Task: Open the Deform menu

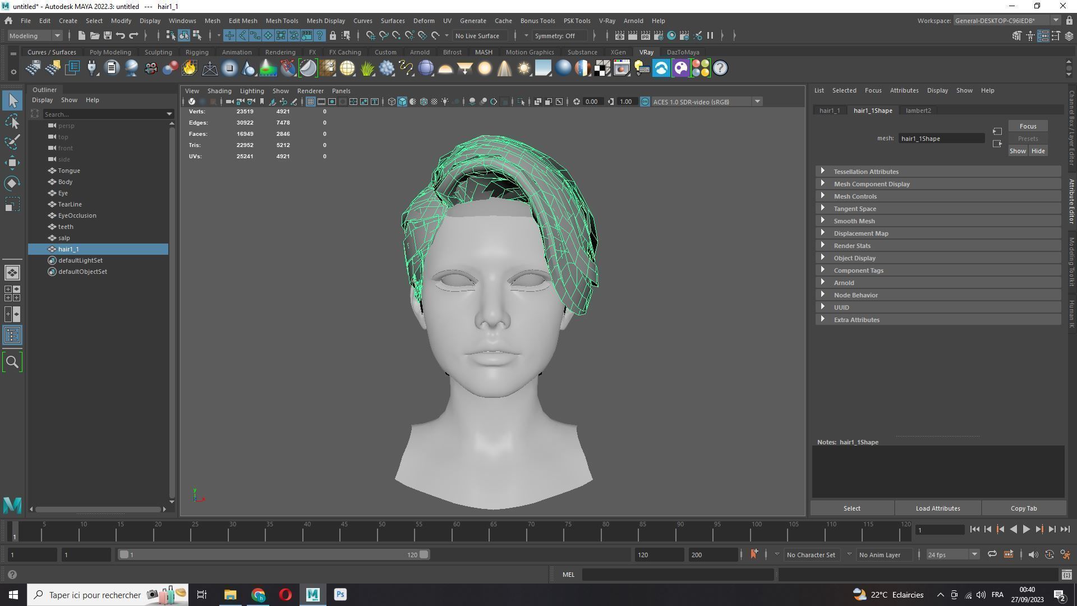Action: tap(424, 21)
